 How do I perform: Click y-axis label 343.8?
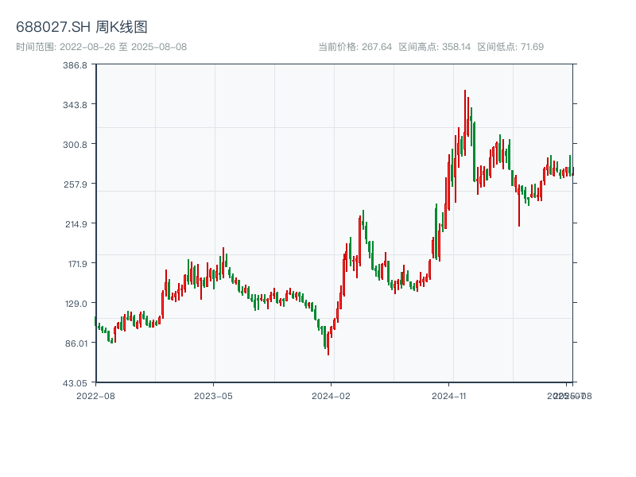pos(75,105)
